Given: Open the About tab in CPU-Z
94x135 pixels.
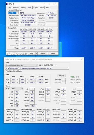Looking at the screenshot, I should point(47,8).
